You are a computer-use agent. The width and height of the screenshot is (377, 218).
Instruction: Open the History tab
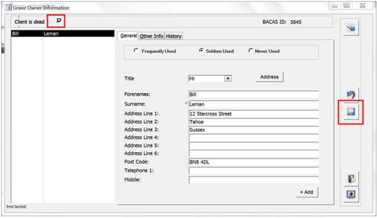(174, 36)
